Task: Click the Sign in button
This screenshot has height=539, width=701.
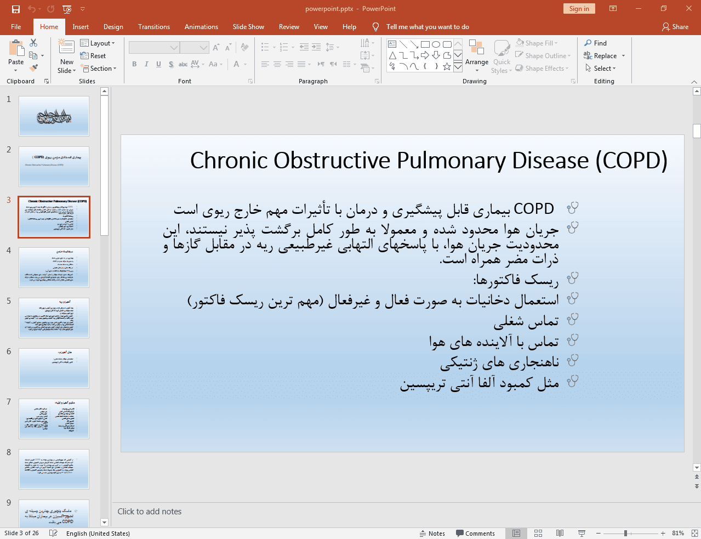Action: pyautogui.click(x=579, y=9)
